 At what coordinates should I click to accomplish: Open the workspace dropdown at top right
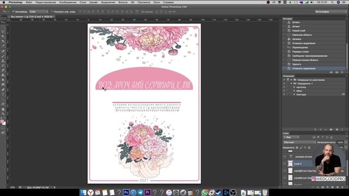coord(330,11)
